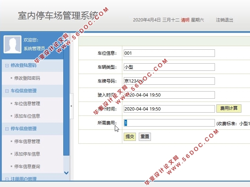Viewport: 250px width, 187px height.
Task: Open 修改登陆密码 submenu item
Action: 27,78
